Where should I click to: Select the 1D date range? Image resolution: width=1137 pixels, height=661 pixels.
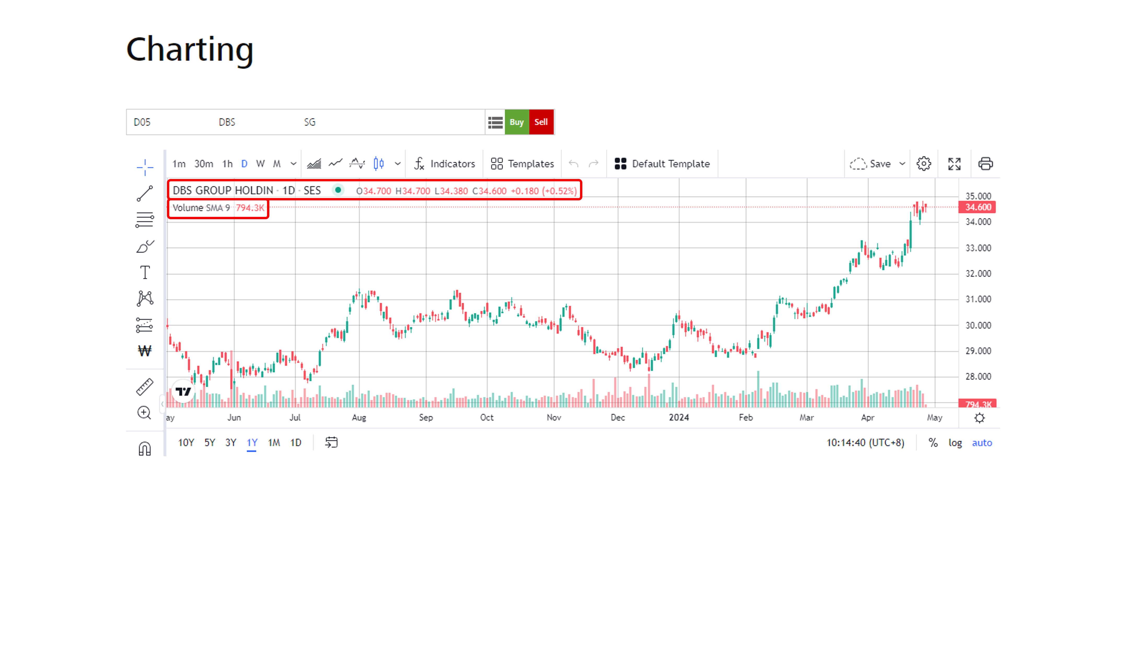pyautogui.click(x=295, y=443)
